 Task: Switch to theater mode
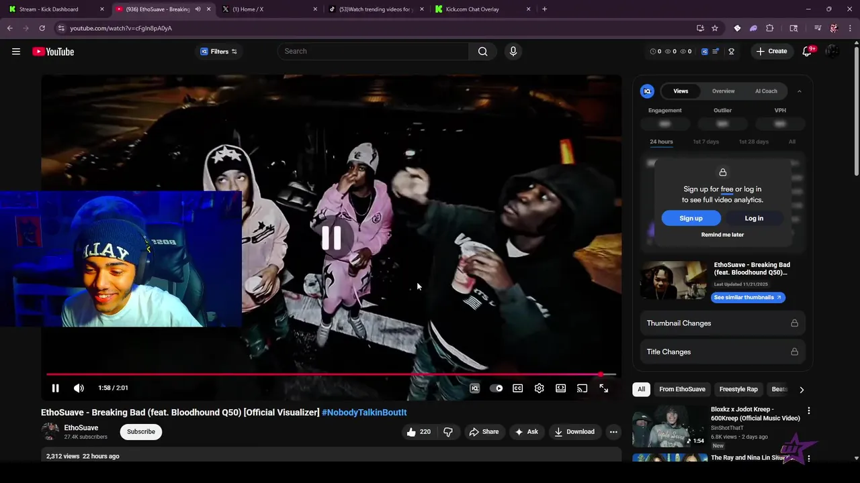(x=561, y=388)
